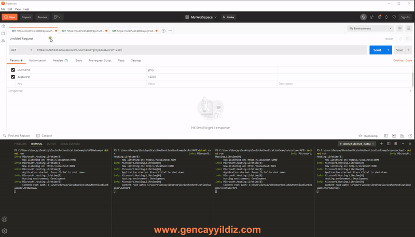Open Settings gear in bottom-left sidebar
The width and height of the screenshot is (415, 237).
pyautogui.click(x=5, y=231)
